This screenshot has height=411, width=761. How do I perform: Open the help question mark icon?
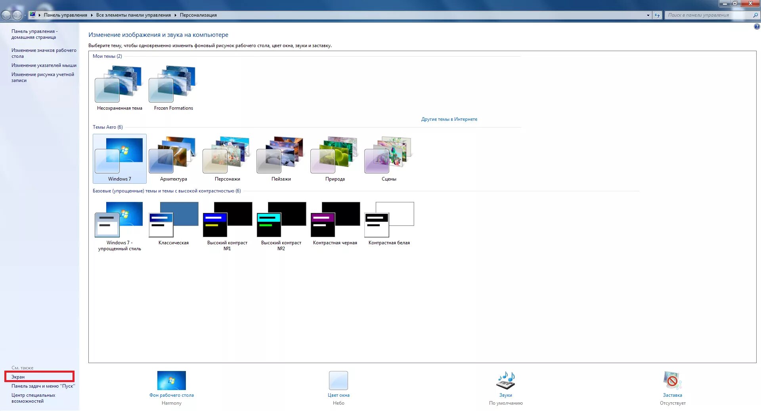[757, 27]
